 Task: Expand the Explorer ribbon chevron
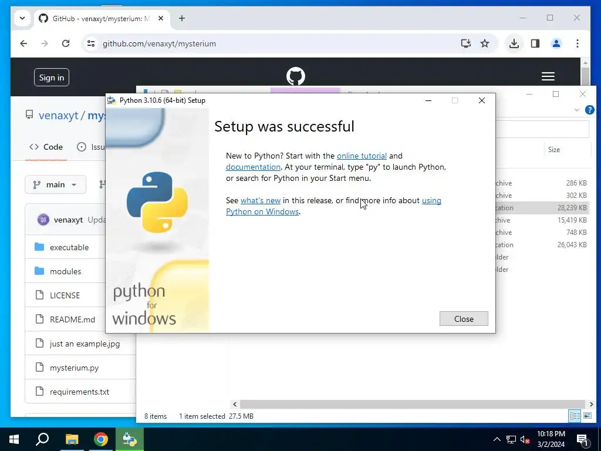[576, 110]
